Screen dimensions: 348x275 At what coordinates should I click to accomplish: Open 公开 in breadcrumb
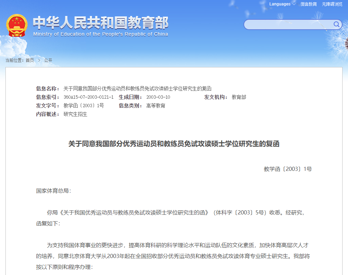[x=48, y=60]
